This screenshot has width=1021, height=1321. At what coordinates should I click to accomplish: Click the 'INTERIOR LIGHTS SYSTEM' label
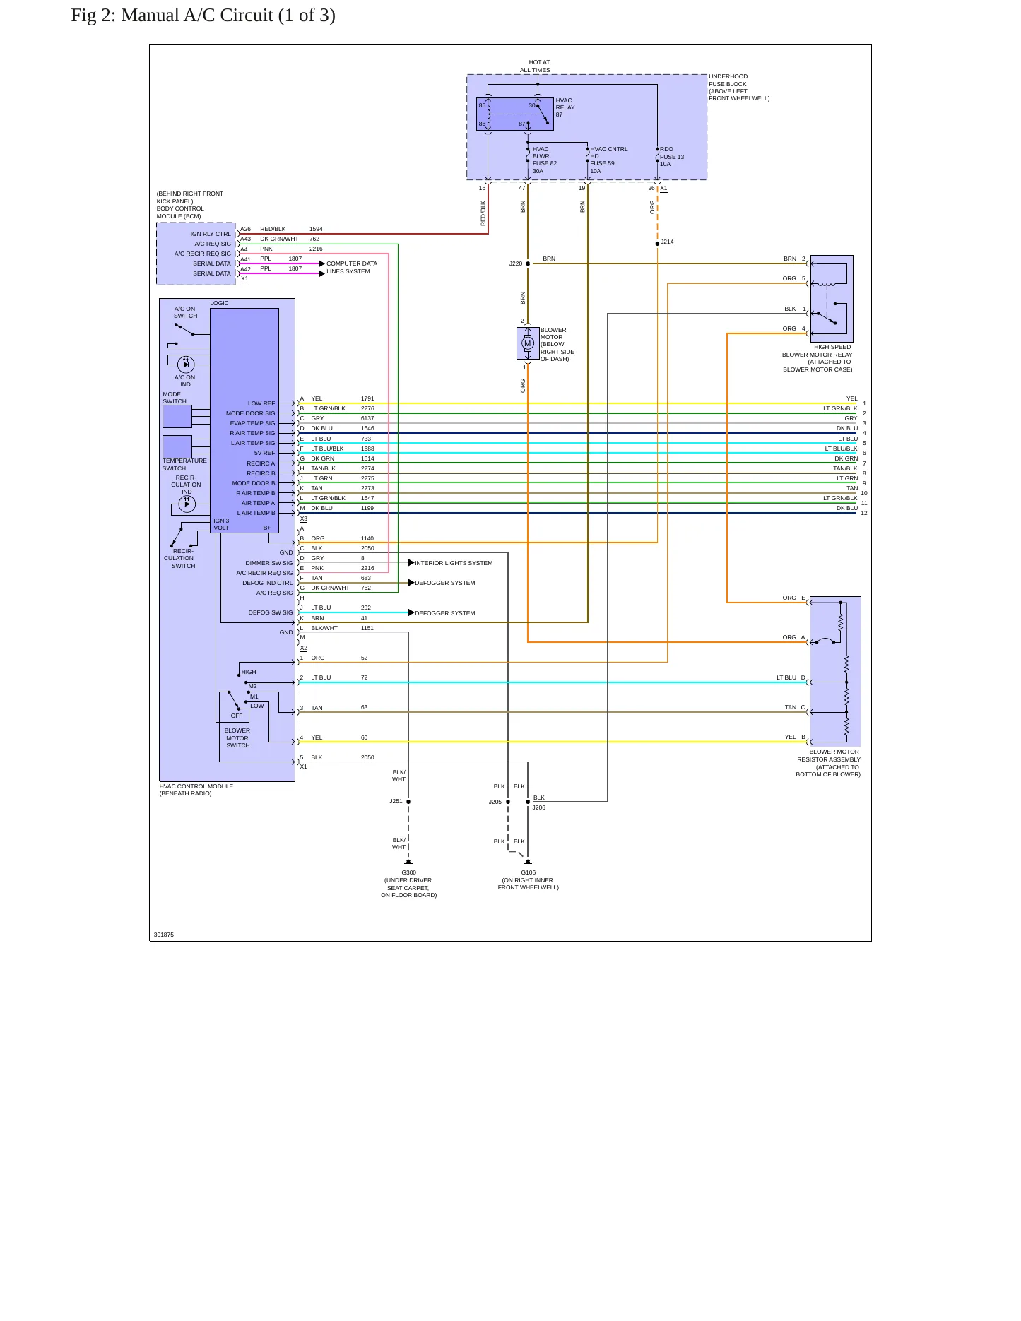pyautogui.click(x=454, y=563)
